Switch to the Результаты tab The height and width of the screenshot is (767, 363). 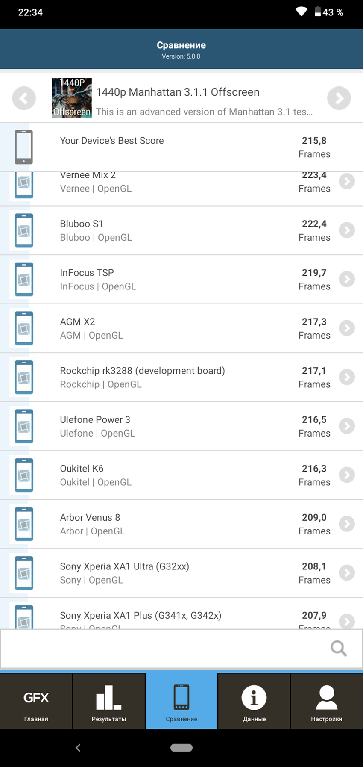[x=109, y=701]
